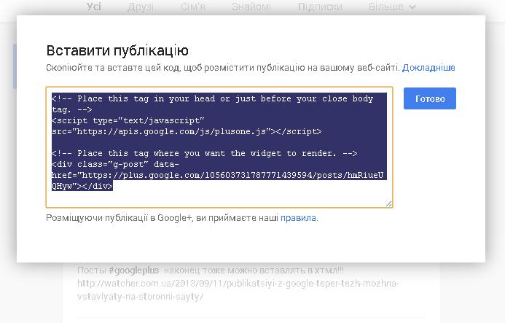Click the 'Place this tag where you want' comment line
This screenshot has height=323, width=505.
204,153
